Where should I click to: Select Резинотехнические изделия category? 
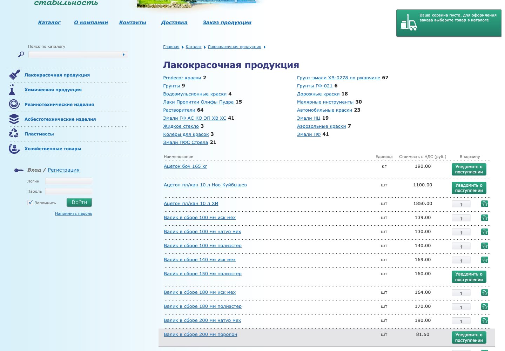(x=59, y=104)
